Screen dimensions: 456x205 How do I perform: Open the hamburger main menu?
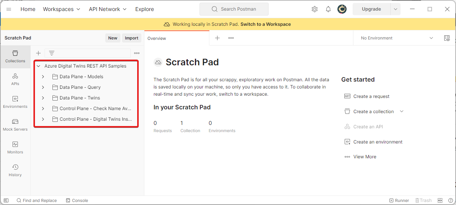9,9
